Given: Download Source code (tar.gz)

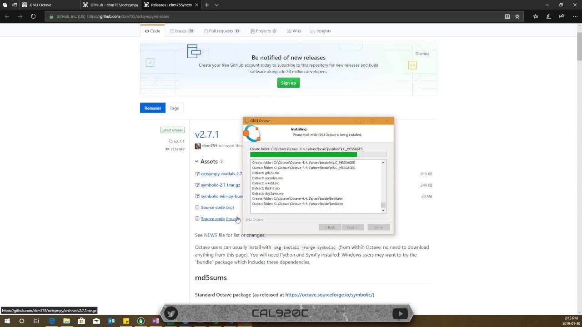Looking at the screenshot, I should coord(221,218).
